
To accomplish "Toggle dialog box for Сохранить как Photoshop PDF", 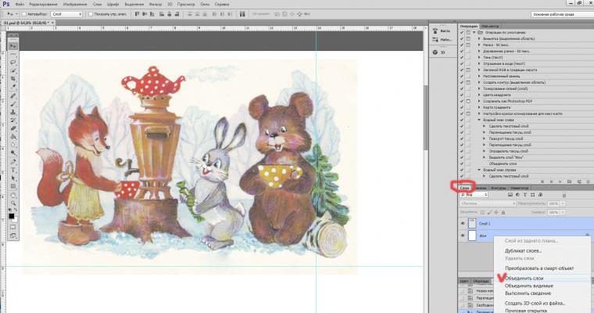I will pyautogui.click(x=468, y=101).
